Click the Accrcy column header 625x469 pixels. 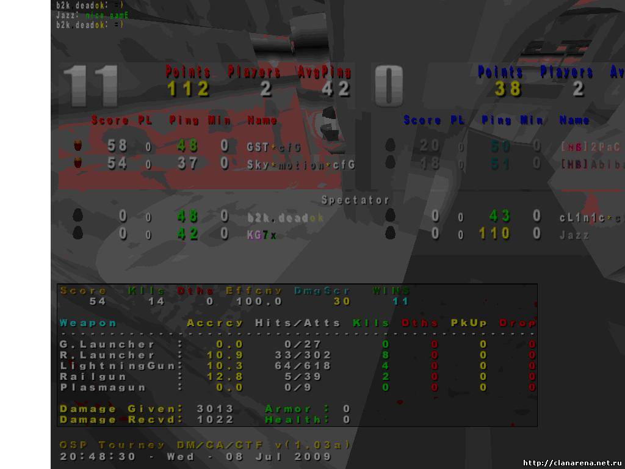click(x=215, y=323)
